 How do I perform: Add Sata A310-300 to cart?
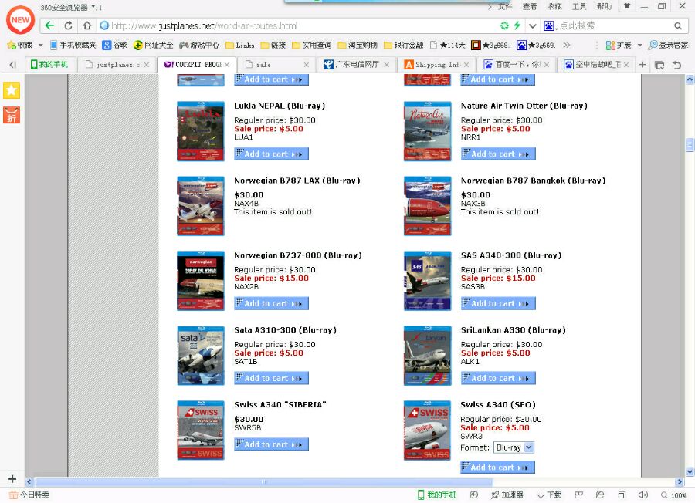(271, 378)
